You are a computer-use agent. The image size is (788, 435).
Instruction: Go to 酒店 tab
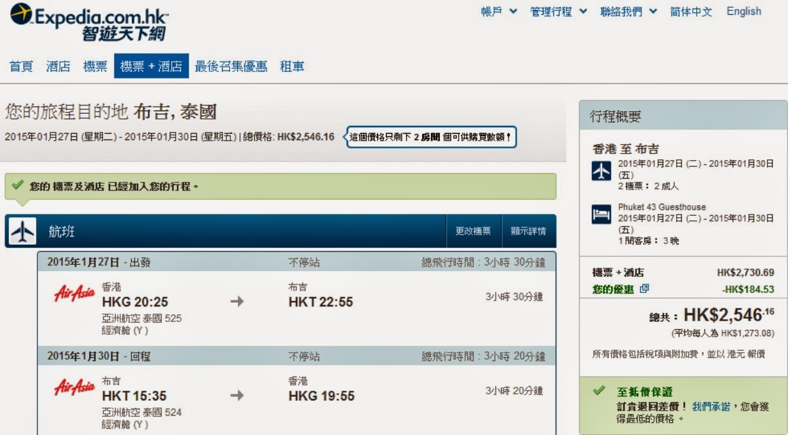click(x=59, y=66)
